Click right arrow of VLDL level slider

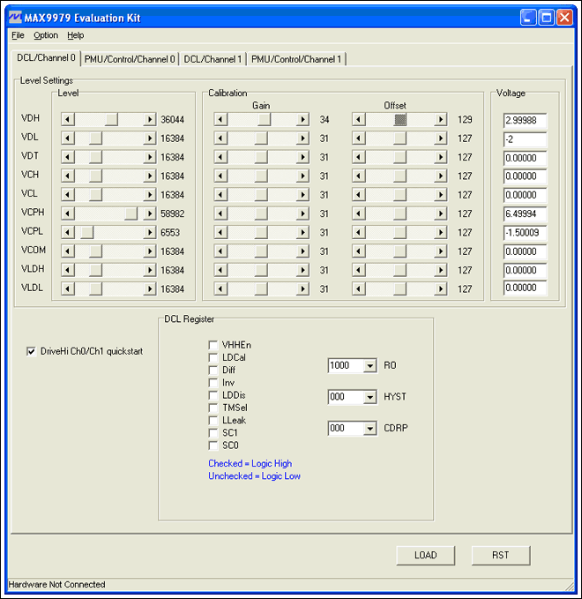point(150,288)
